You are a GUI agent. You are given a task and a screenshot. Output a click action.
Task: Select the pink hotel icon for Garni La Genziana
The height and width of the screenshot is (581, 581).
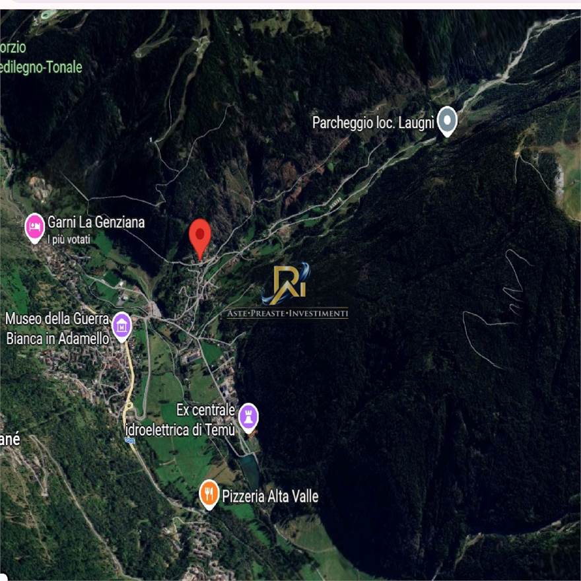coord(35,228)
